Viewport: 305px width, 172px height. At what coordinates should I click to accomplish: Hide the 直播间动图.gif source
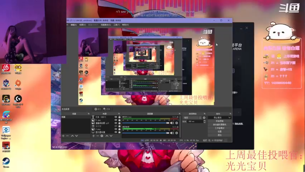pyautogui.click(x=116, y=123)
